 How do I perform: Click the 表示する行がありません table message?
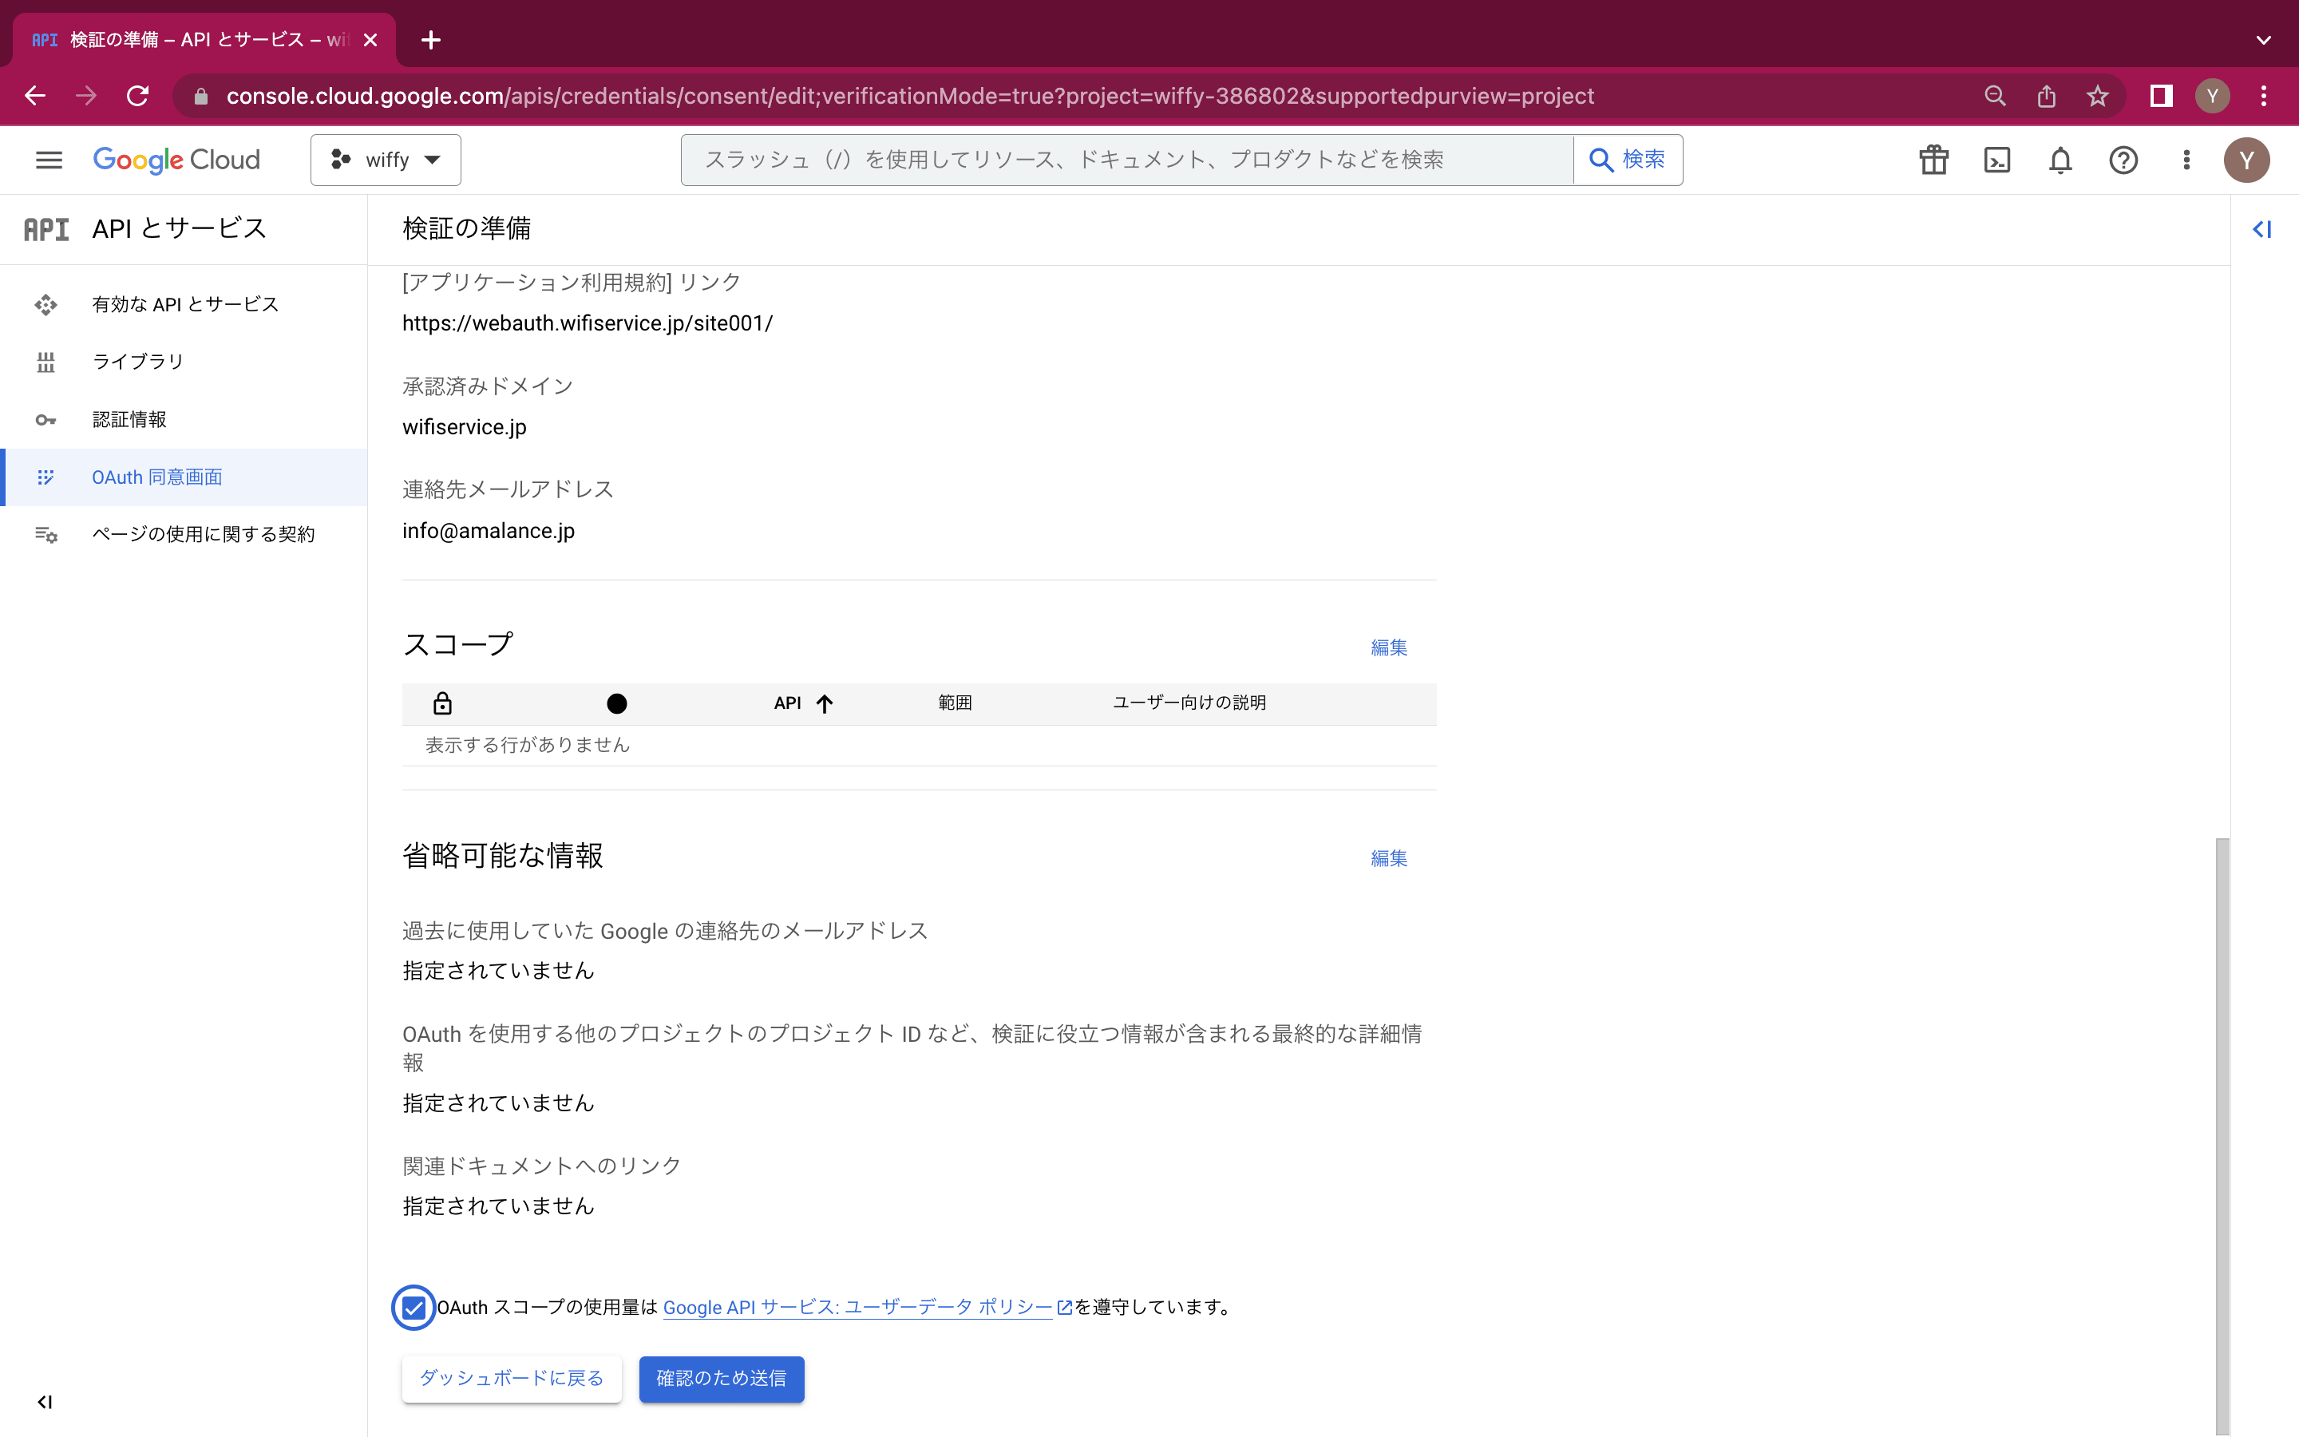click(527, 745)
